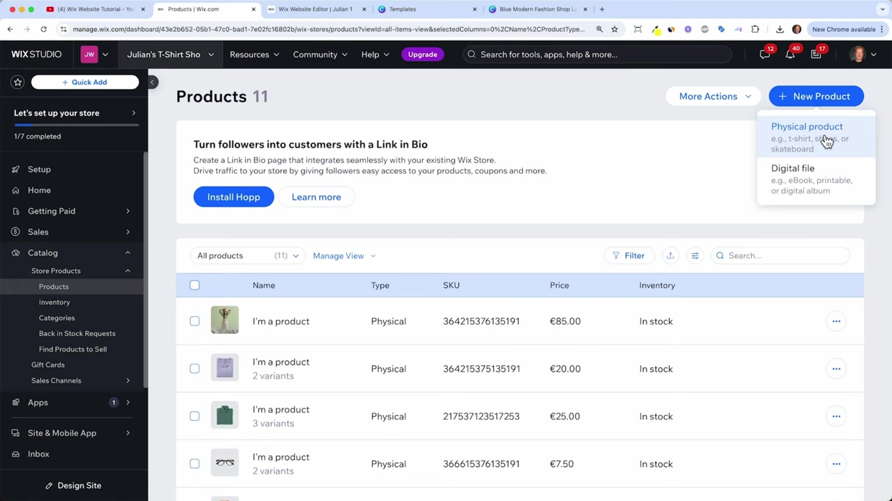Choose Digital file from the New Product menu
This screenshot has width=892, height=501.
pos(816,179)
